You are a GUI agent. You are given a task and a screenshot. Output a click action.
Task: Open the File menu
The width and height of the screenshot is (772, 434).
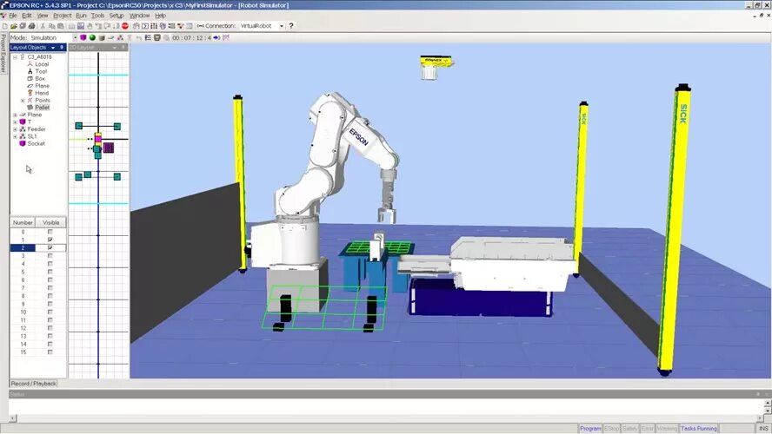pos(13,16)
